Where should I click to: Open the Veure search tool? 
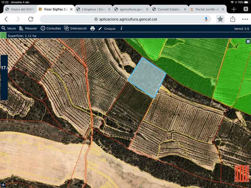click(9, 28)
